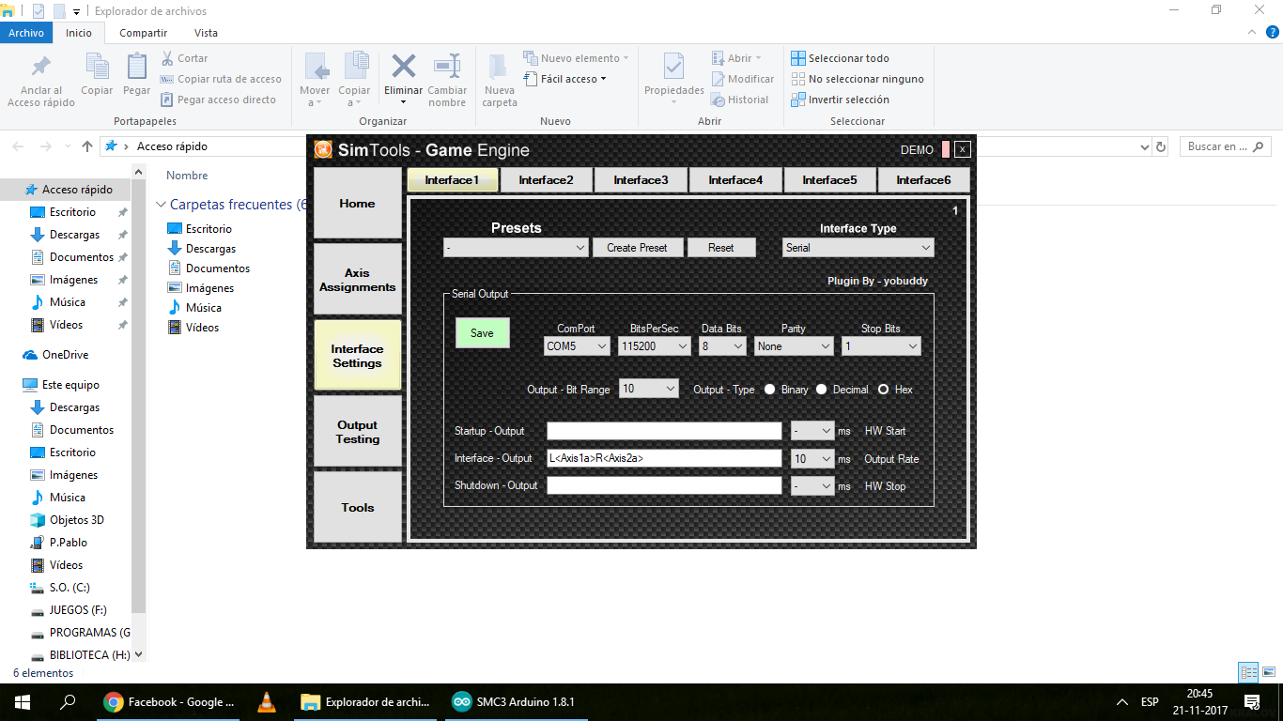Viewport: 1283px width, 721px height.
Task: Click the Shutdown - Output text field
Action: pos(664,486)
